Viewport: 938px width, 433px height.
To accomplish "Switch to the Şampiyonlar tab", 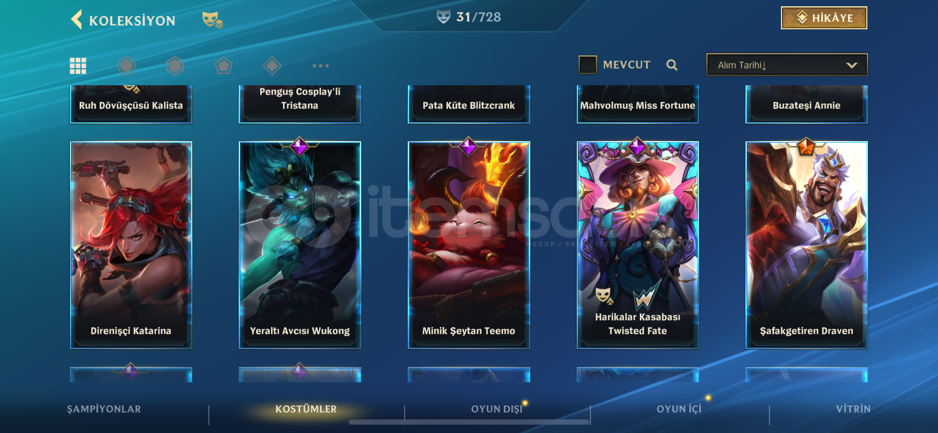I will tap(104, 409).
